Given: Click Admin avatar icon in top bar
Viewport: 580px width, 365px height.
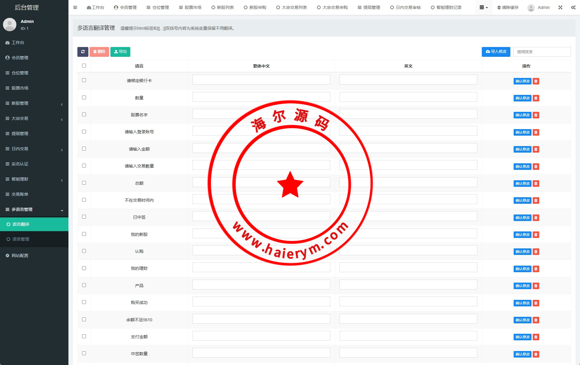Looking at the screenshot, I should click(531, 8).
